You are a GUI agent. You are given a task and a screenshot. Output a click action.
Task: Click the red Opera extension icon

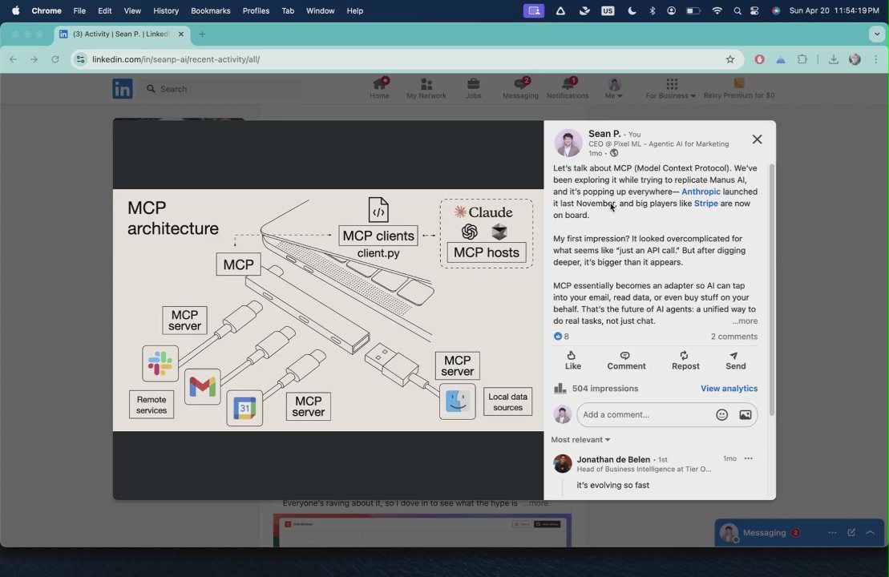tap(759, 59)
